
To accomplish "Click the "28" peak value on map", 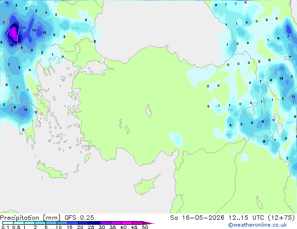I will [x=14, y=25].
